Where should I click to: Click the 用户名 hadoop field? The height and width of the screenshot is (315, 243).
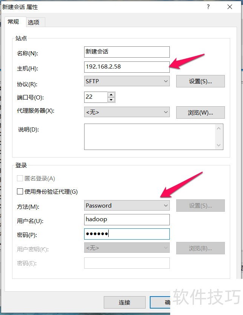coord(127,219)
